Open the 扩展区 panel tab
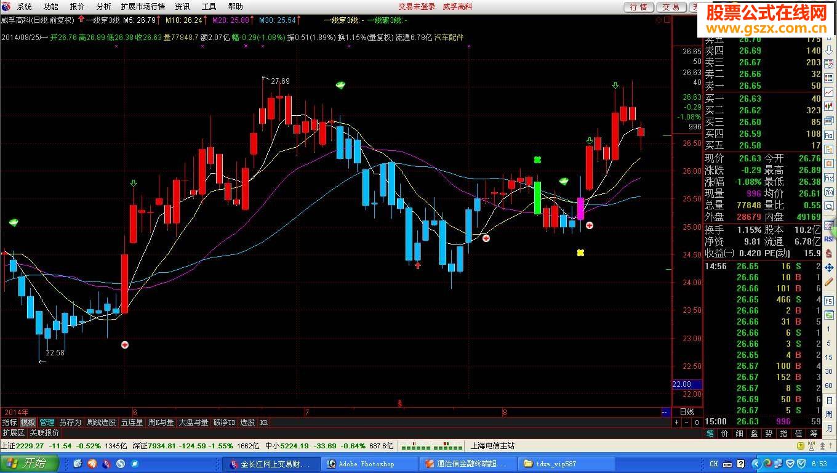 [x=13, y=433]
